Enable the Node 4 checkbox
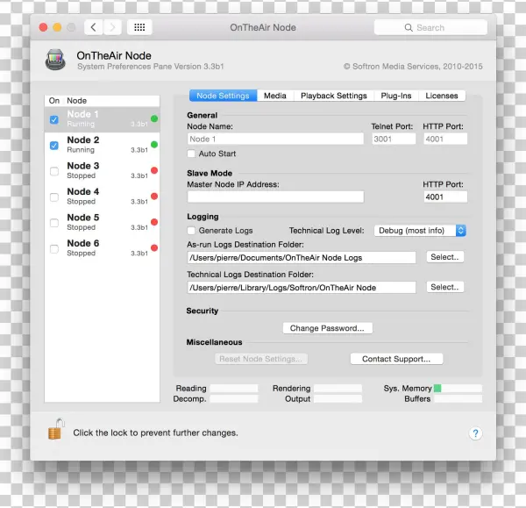Viewport: 526px width, 508px height. pos(54,197)
